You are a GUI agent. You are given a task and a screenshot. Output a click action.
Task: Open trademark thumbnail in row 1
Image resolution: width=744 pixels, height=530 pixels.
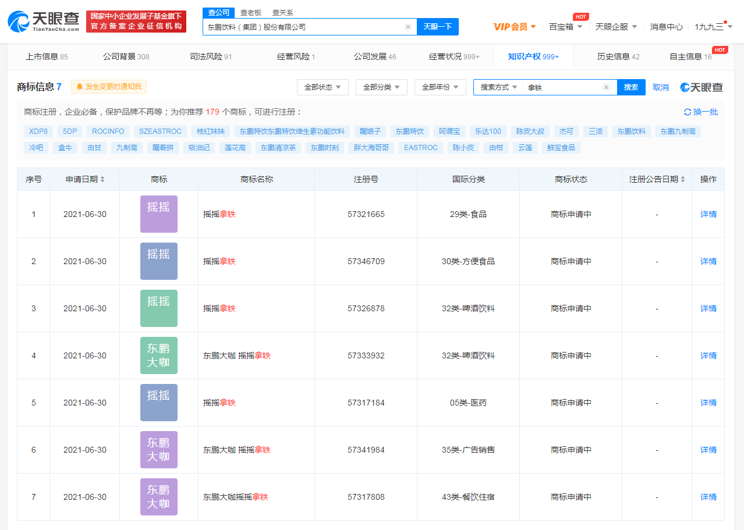[x=159, y=214]
